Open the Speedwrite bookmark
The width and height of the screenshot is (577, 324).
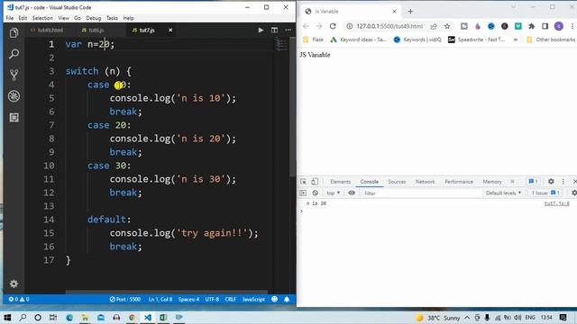point(477,40)
